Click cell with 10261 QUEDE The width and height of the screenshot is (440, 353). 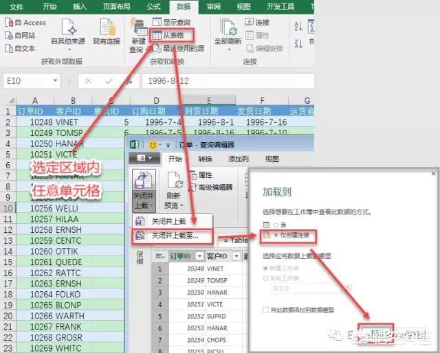coord(56,262)
